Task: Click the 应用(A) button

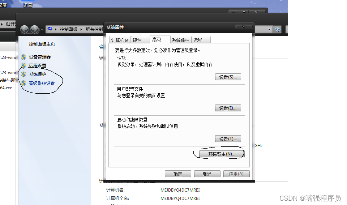Action: pyautogui.click(x=236, y=174)
